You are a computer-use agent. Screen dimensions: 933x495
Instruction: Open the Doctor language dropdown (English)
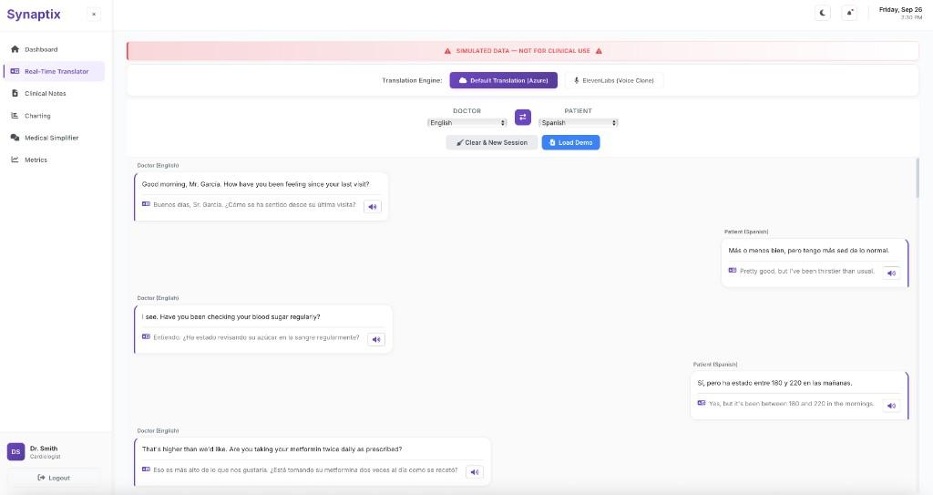click(x=467, y=123)
